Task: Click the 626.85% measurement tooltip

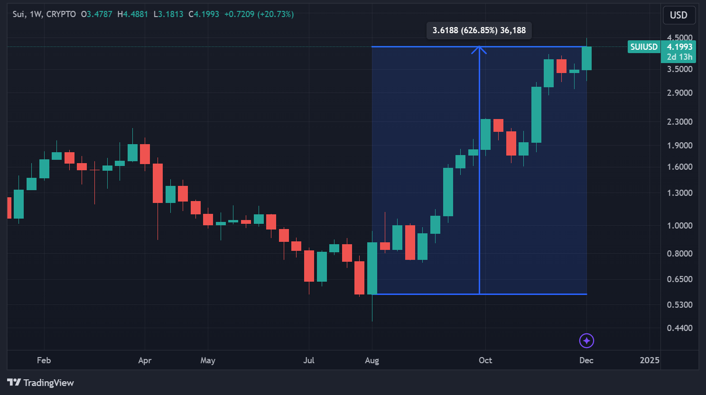Action: 479,30
